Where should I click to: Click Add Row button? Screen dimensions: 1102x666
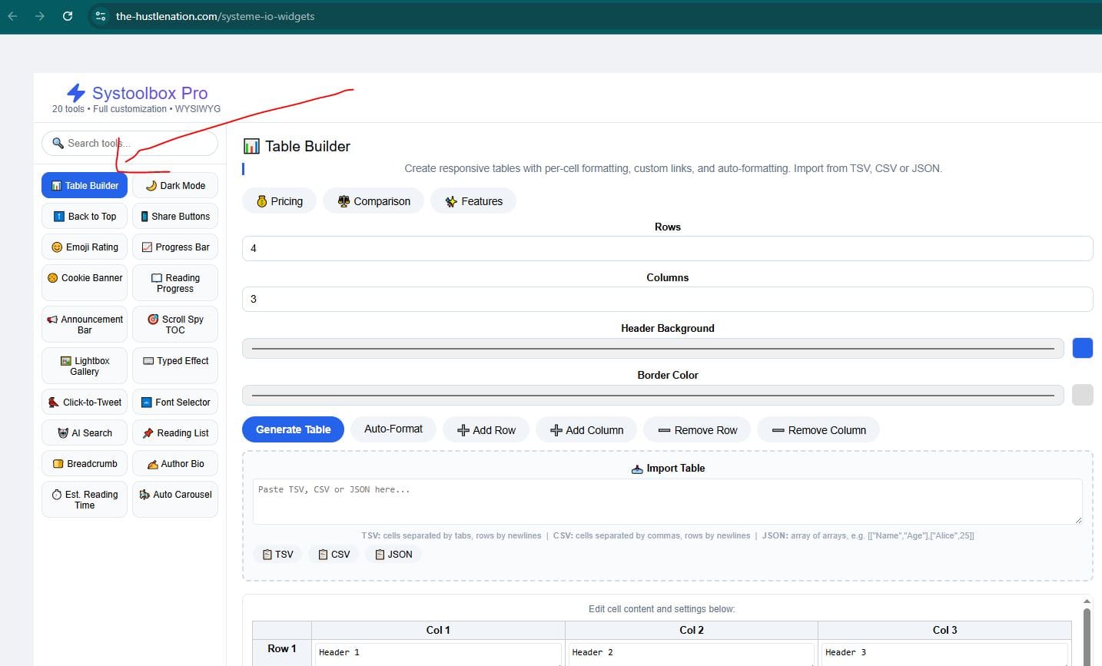click(x=486, y=430)
